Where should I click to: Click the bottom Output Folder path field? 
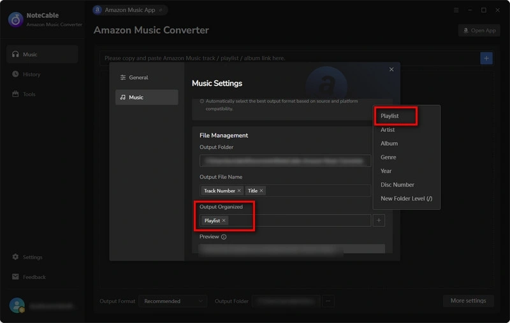click(x=286, y=301)
